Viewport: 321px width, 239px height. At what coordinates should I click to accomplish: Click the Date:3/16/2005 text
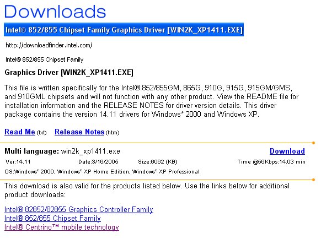[98, 162]
